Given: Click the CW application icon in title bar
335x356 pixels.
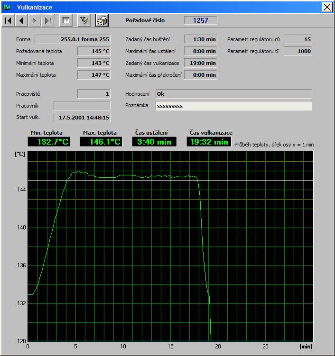Looking at the screenshot, I should tap(7, 7).
